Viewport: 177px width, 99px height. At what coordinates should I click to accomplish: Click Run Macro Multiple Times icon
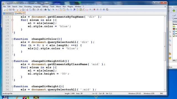[104, 10]
